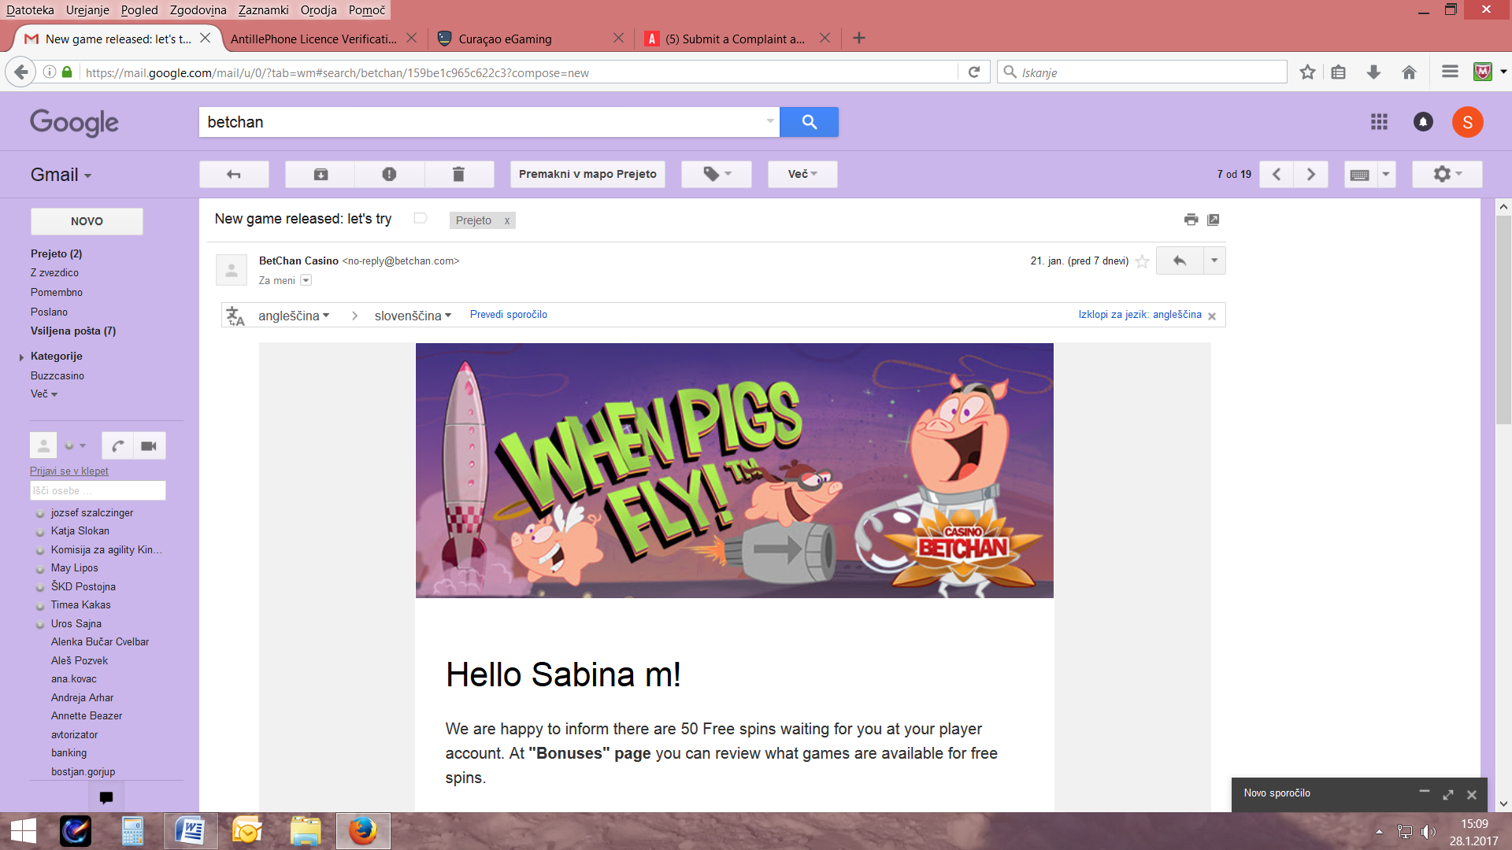Open the Zgodovina menu
This screenshot has height=850, width=1512.
pos(198,10)
